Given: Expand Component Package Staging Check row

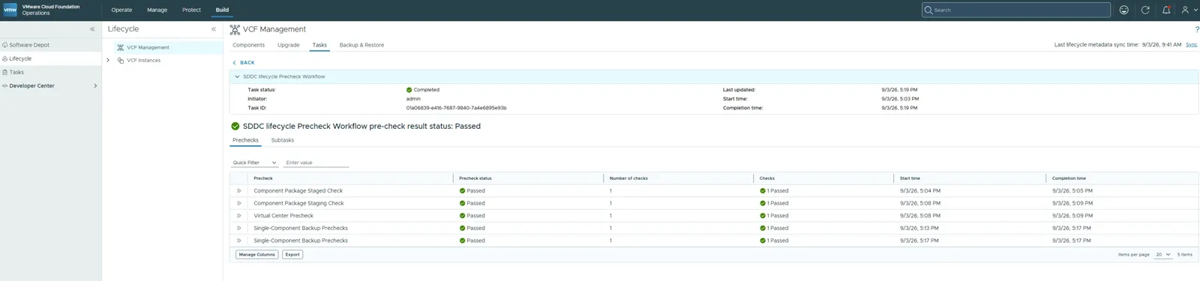Looking at the screenshot, I should pyautogui.click(x=238, y=203).
